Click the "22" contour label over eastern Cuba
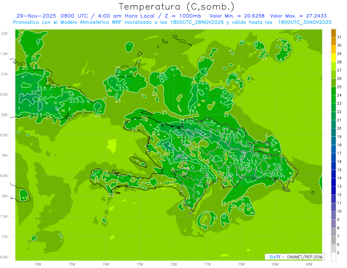Image resolution: width=347 pixels, height=268 pixels. point(34,93)
